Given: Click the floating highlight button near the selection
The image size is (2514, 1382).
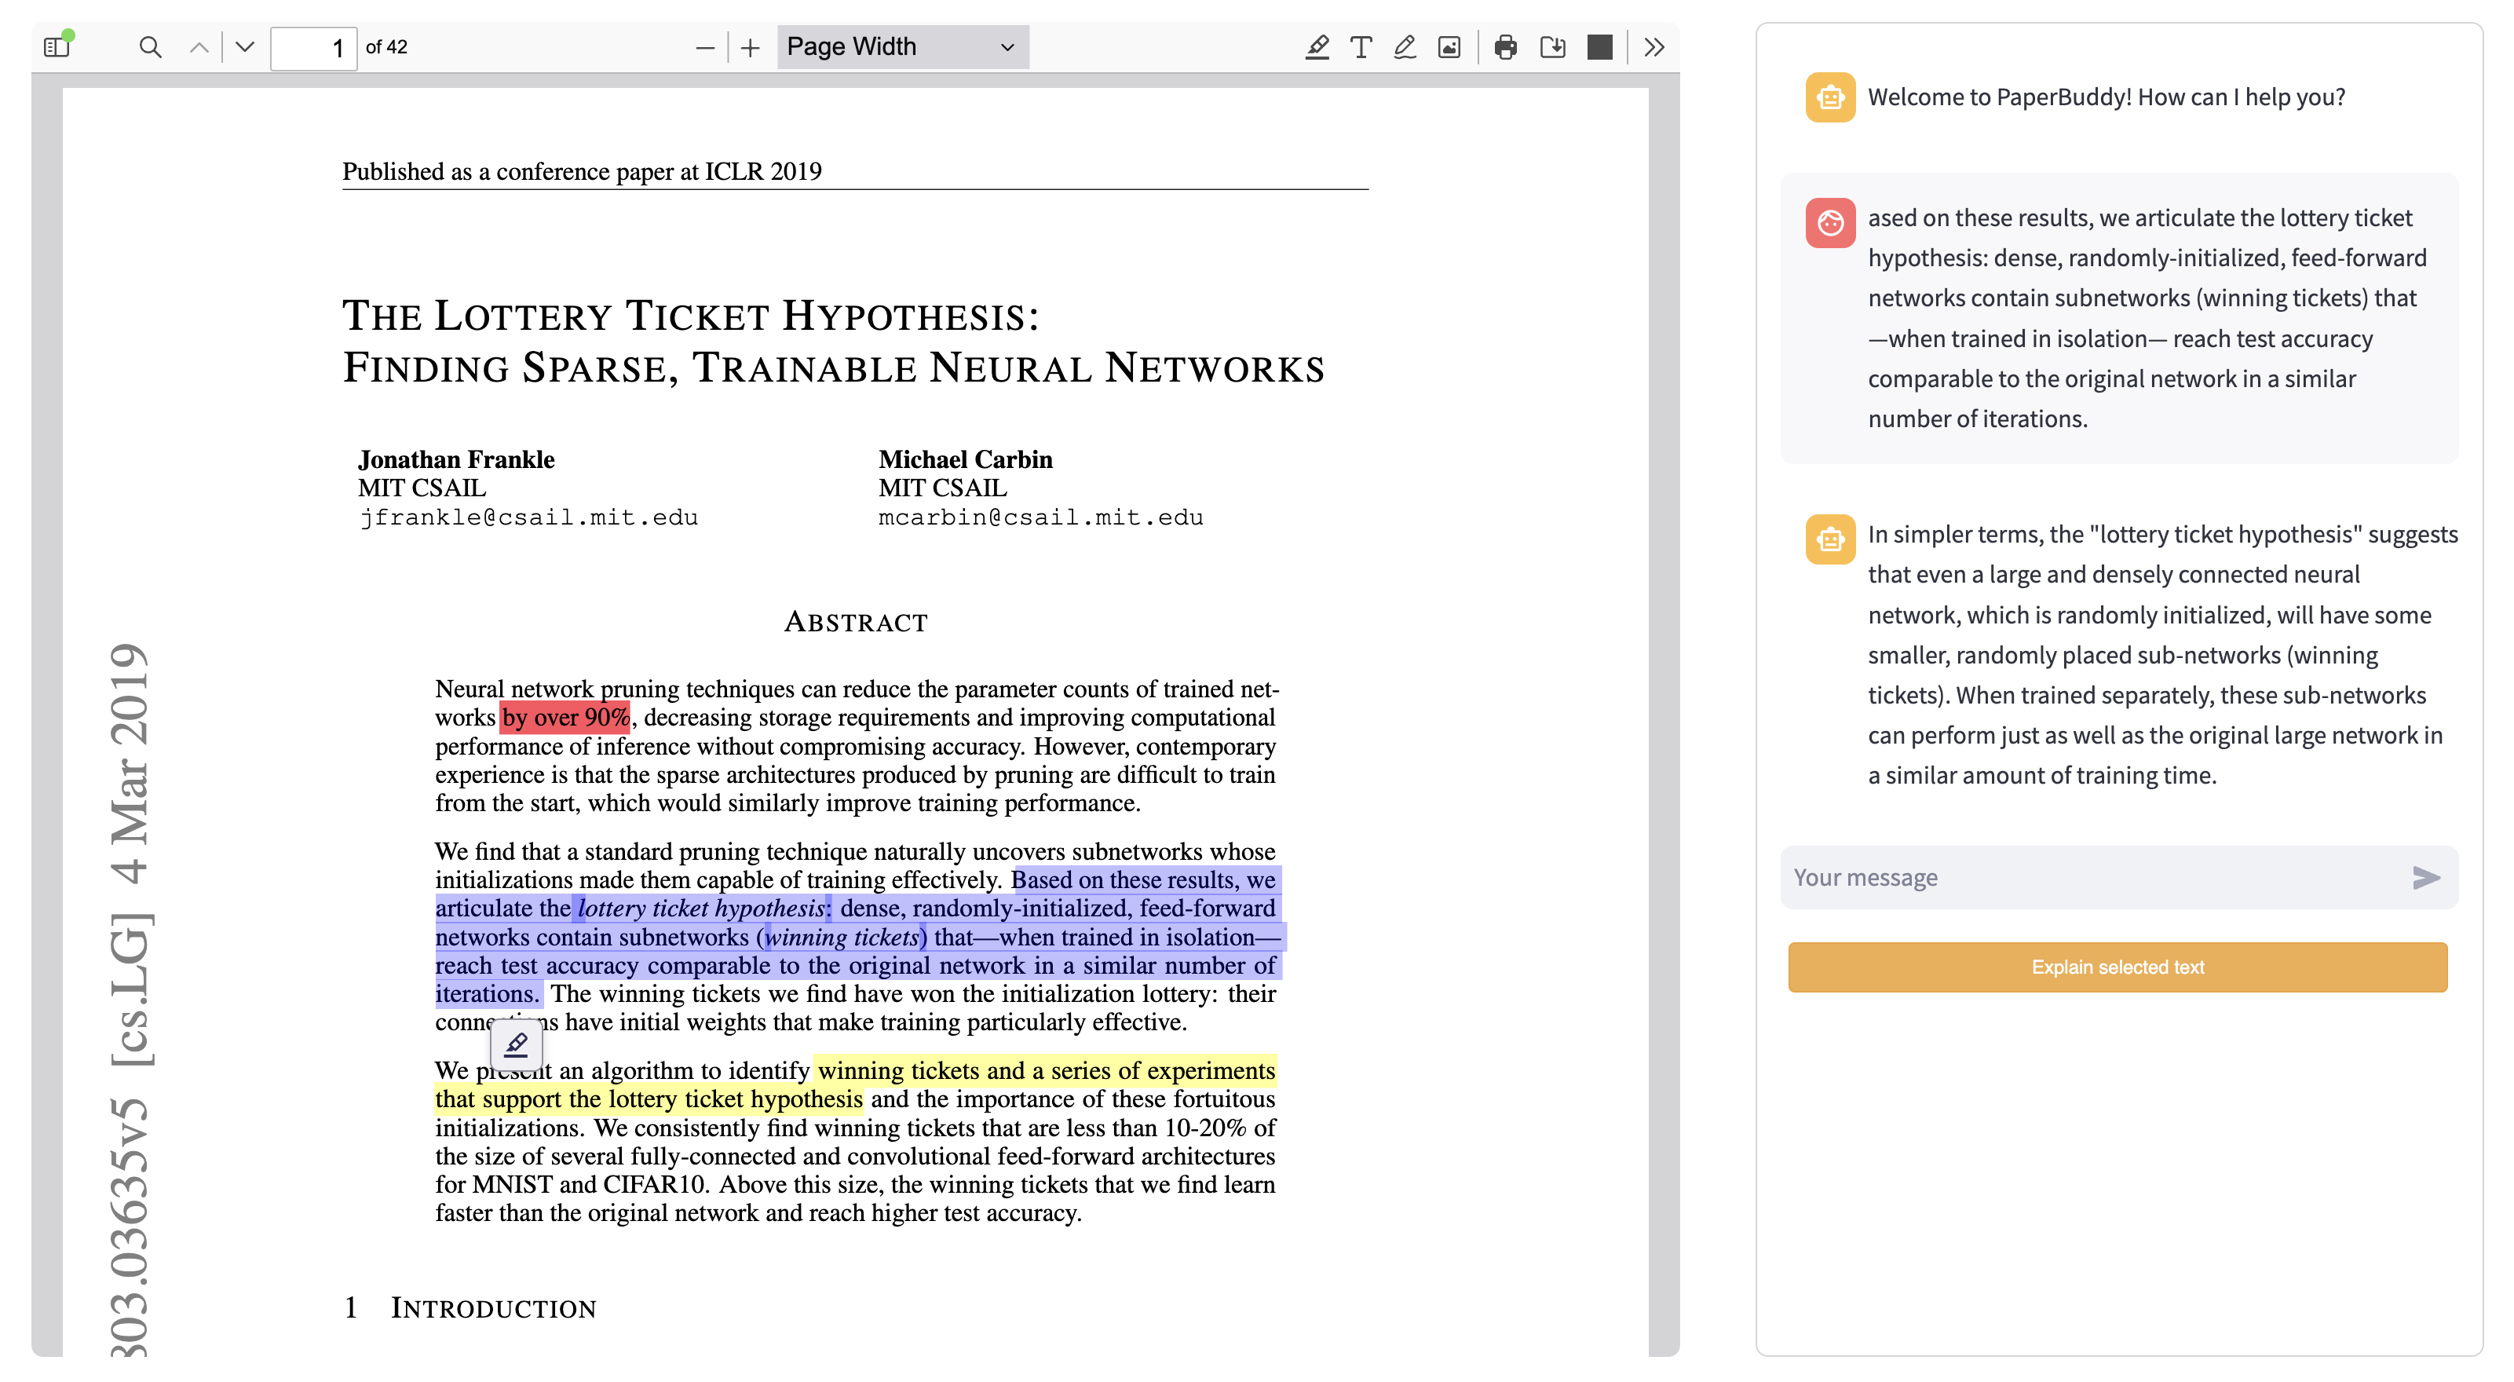Looking at the screenshot, I should (517, 1044).
